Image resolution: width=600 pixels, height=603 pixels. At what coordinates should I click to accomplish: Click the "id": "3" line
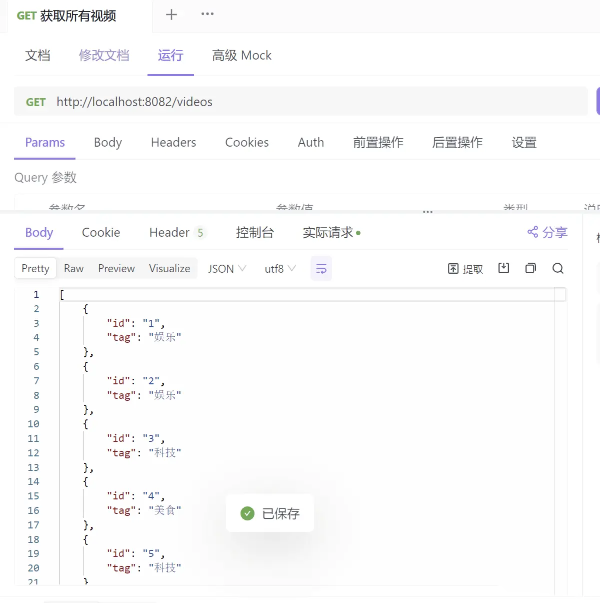pyautogui.click(x=135, y=438)
